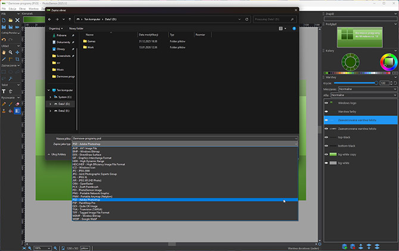
Task: Select the text tool
Action: click(x=4, y=92)
